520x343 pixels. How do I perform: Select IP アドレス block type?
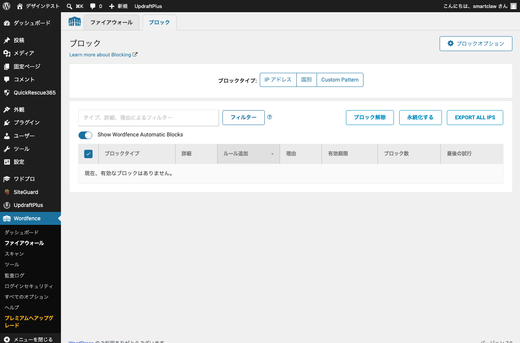point(278,80)
